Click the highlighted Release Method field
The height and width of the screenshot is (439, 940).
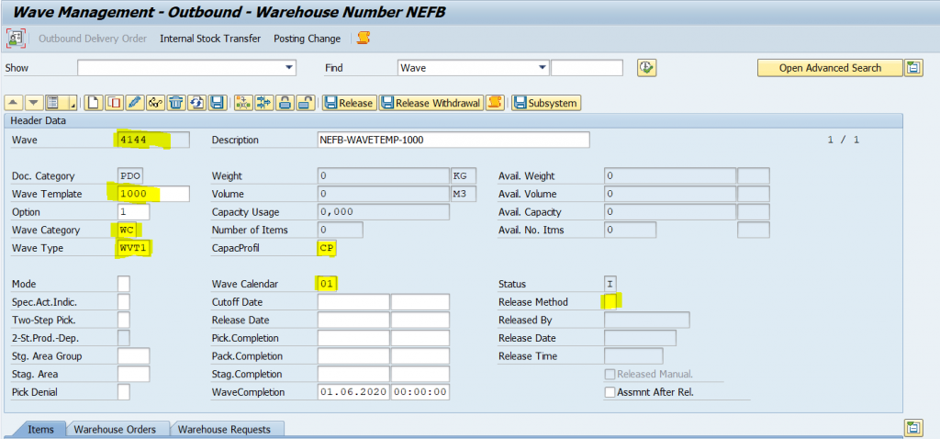(610, 301)
